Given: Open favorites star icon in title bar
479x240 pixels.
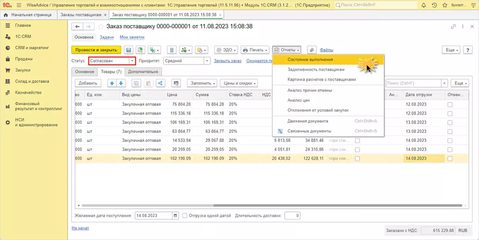Looking at the screenshot, I should [445, 5].
